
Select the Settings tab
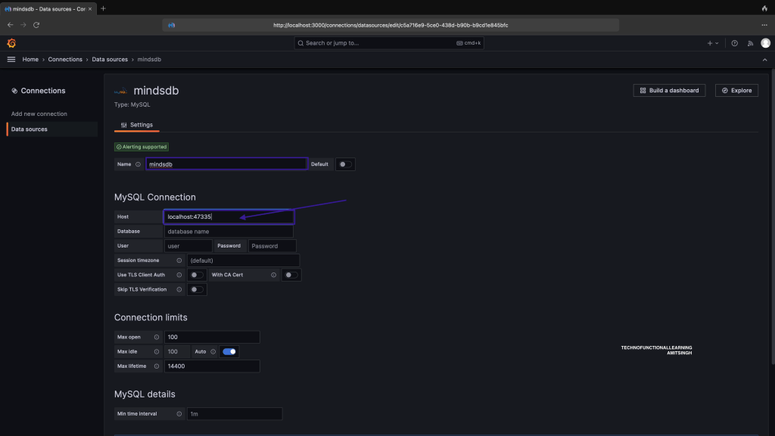click(x=137, y=125)
